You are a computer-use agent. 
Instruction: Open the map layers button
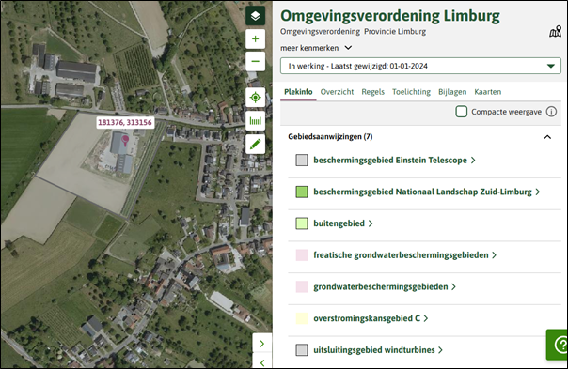point(256,16)
